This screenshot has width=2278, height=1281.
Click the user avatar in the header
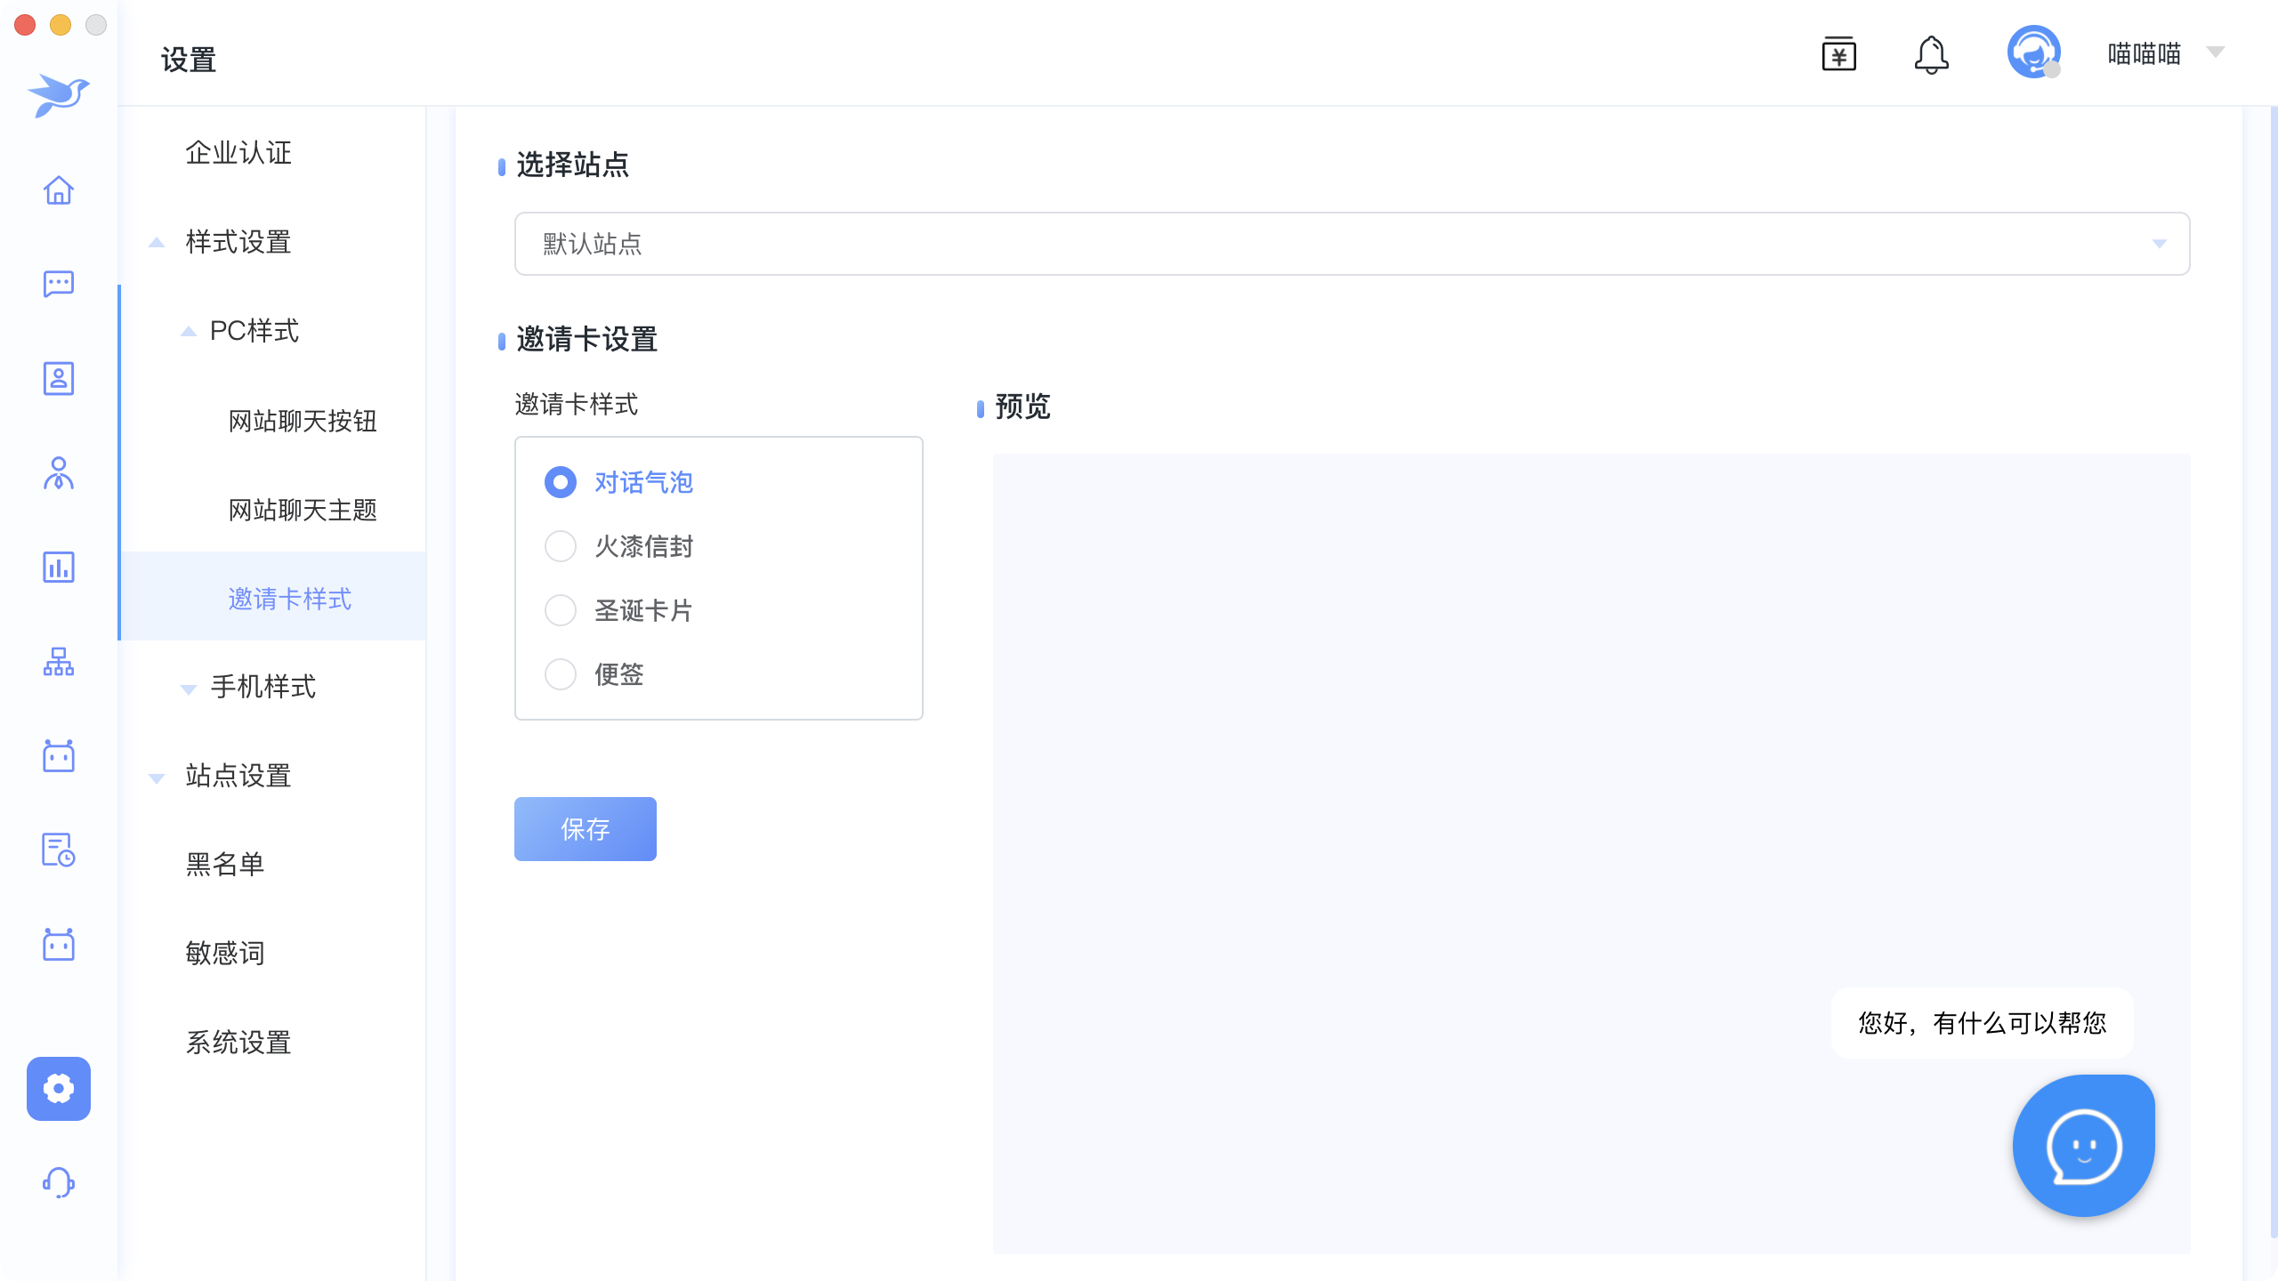point(2033,52)
